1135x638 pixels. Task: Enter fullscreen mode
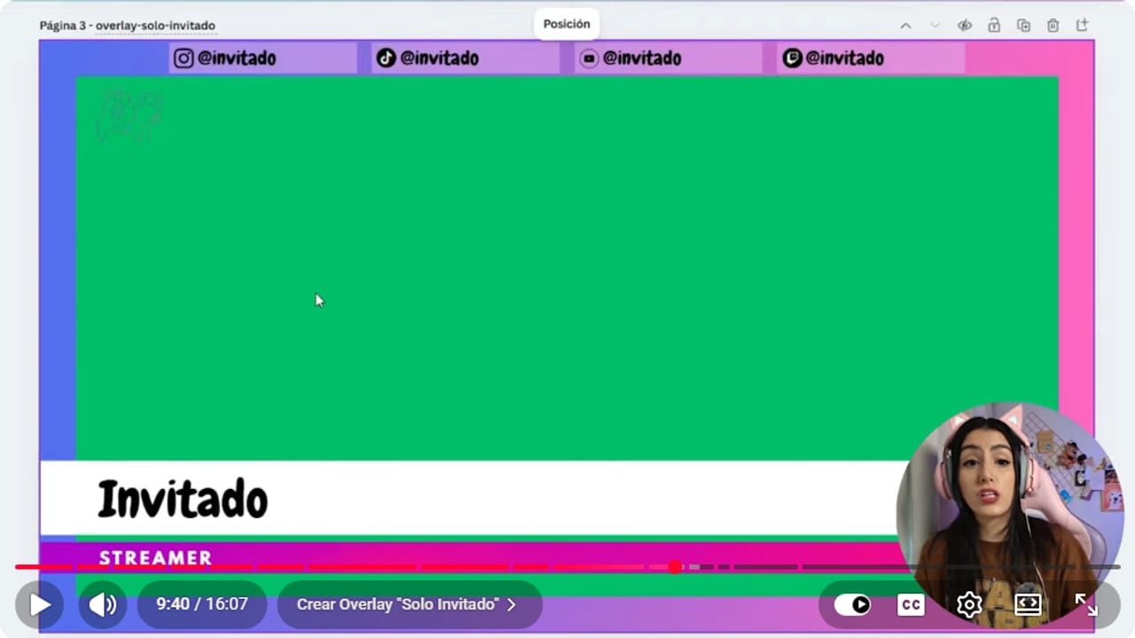(x=1086, y=604)
